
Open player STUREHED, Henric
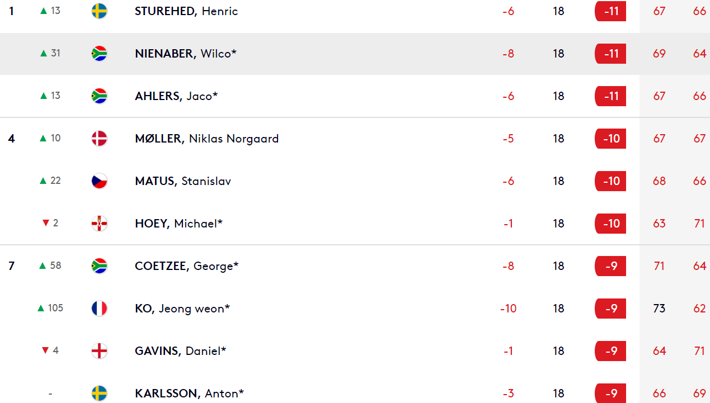(186, 11)
